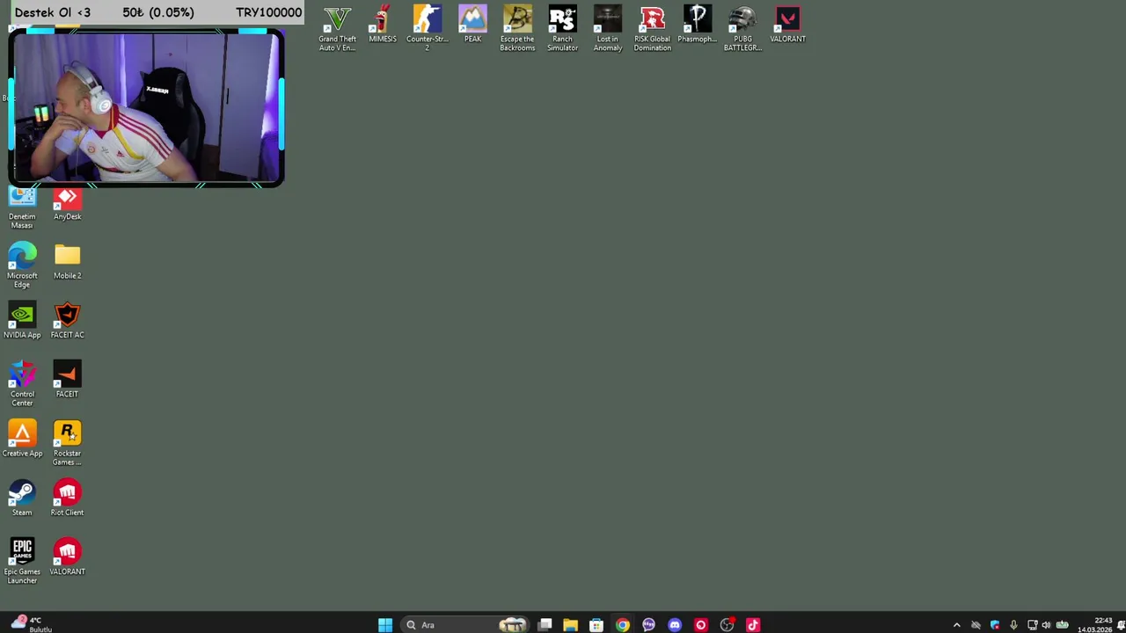Click the webcam overlay thumbnail
The height and width of the screenshot is (633, 1126).
pos(146,108)
